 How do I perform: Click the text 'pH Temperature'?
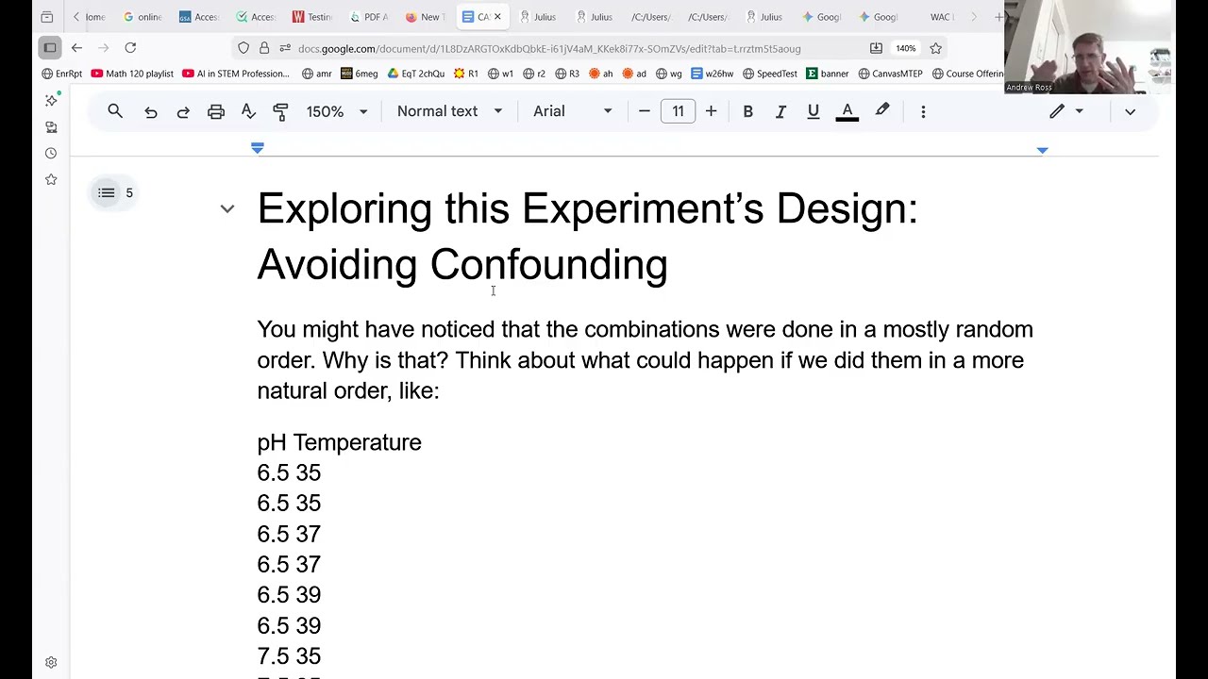339,442
